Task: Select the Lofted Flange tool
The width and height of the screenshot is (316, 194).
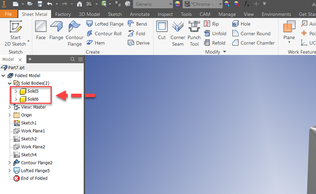Action: [x=105, y=24]
